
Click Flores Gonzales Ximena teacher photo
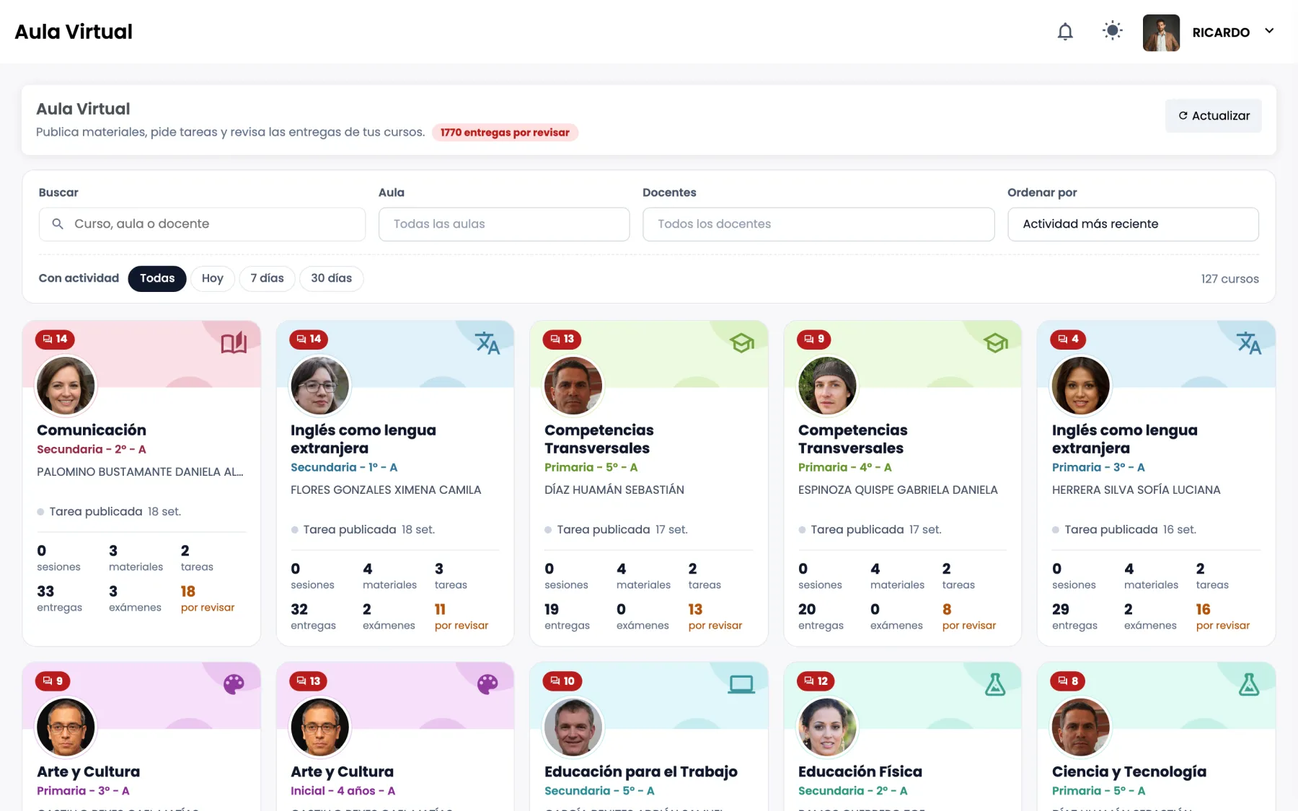coord(319,386)
